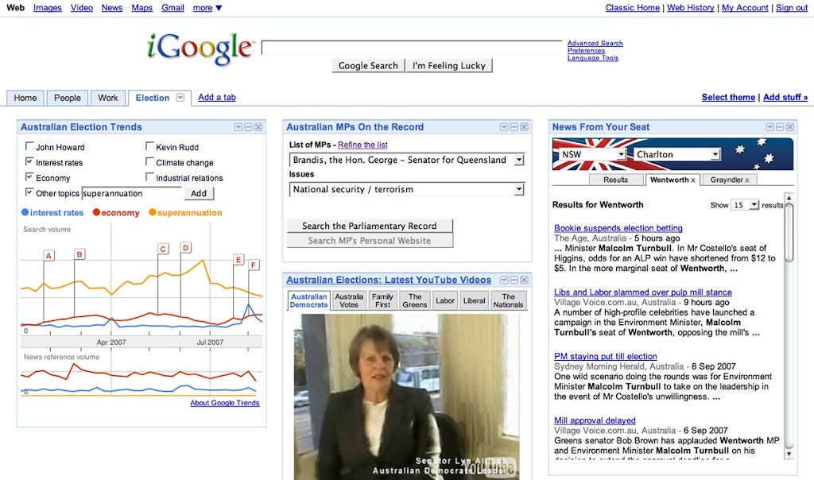The width and height of the screenshot is (814, 480).
Task: Open the Results tab in news gadget
Action: tap(616, 180)
